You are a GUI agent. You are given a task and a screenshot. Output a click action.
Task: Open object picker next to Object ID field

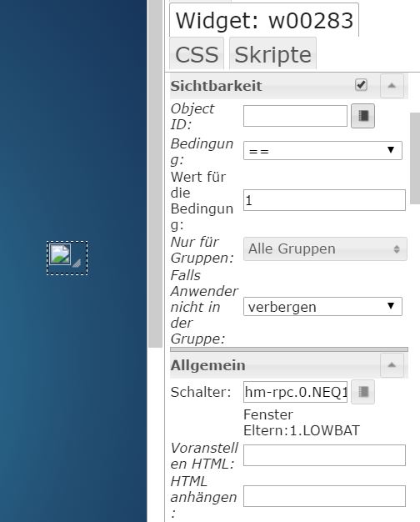click(x=362, y=116)
